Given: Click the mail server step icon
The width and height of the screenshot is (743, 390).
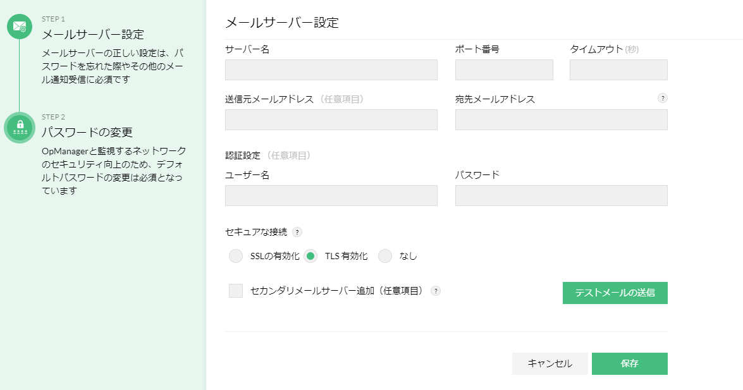Looking at the screenshot, I should 20,27.
